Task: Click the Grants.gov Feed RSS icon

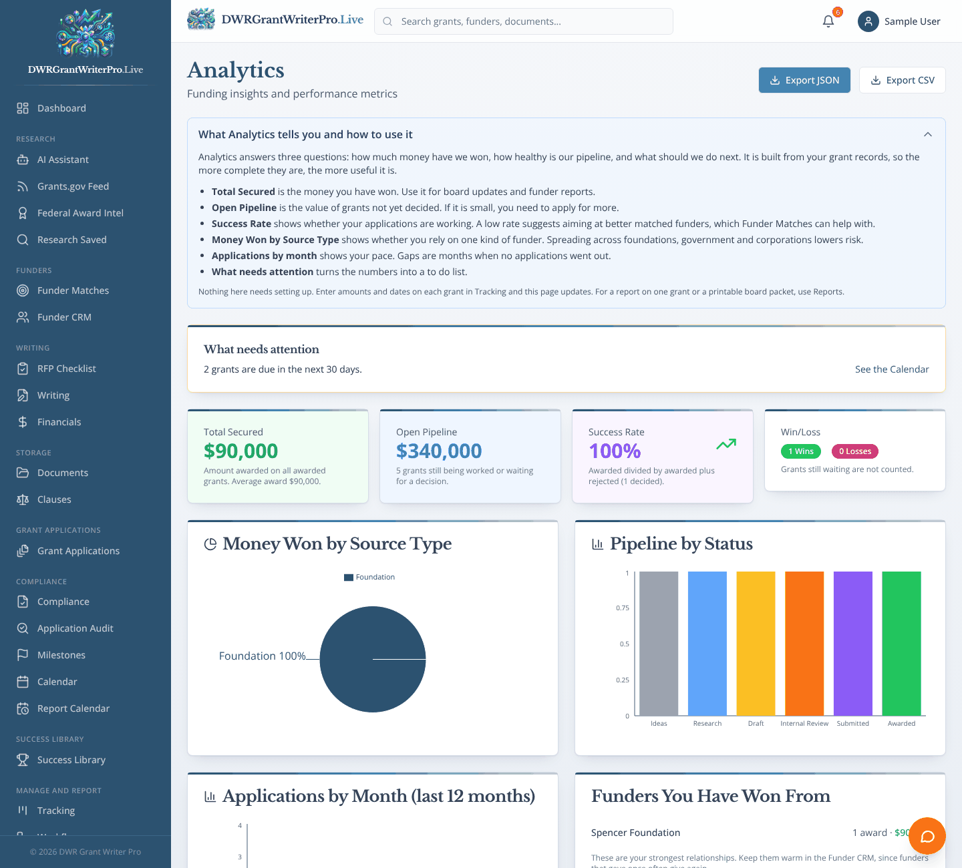Action: (x=23, y=186)
